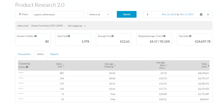Viewport: 220px width, 103px height.
Task: Click the calendar icon in date range
Action: pyautogui.click(x=201, y=15)
